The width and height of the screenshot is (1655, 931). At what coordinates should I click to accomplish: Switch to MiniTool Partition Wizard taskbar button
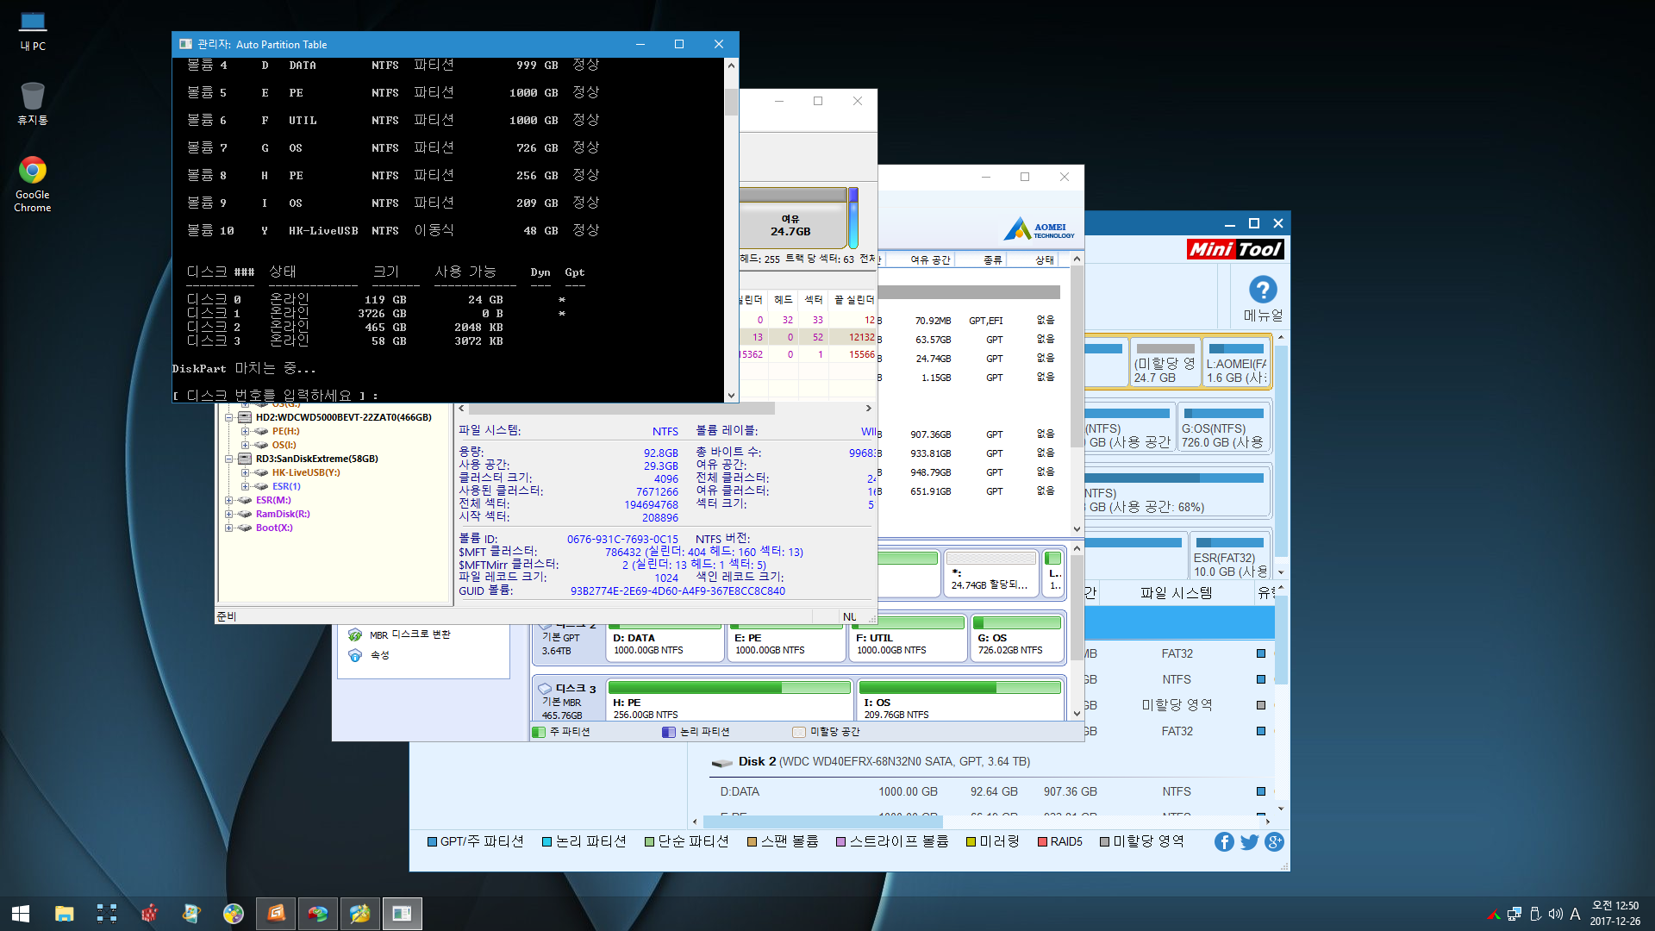(360, 914)
